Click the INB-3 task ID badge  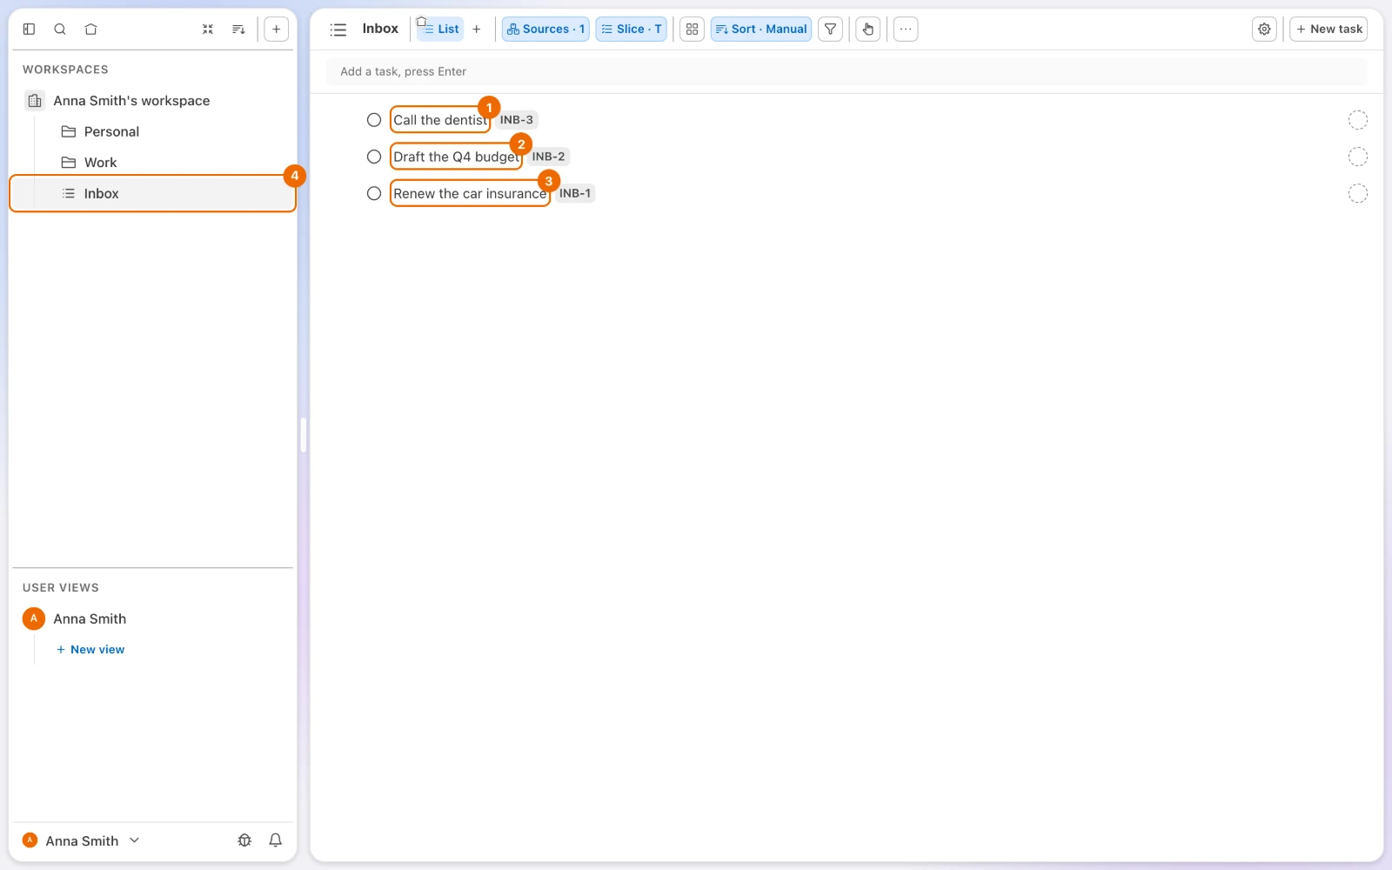pyautogui.click(x=517, y=120)
